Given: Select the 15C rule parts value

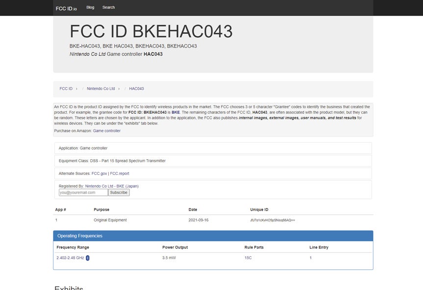Looking at the screenshot, I should click(x=248, y=258).
